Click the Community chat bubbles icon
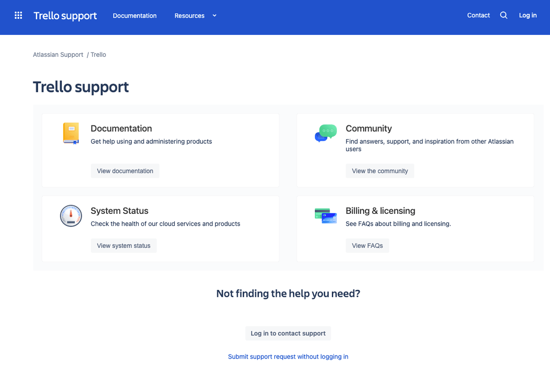 tap(326, 133)
